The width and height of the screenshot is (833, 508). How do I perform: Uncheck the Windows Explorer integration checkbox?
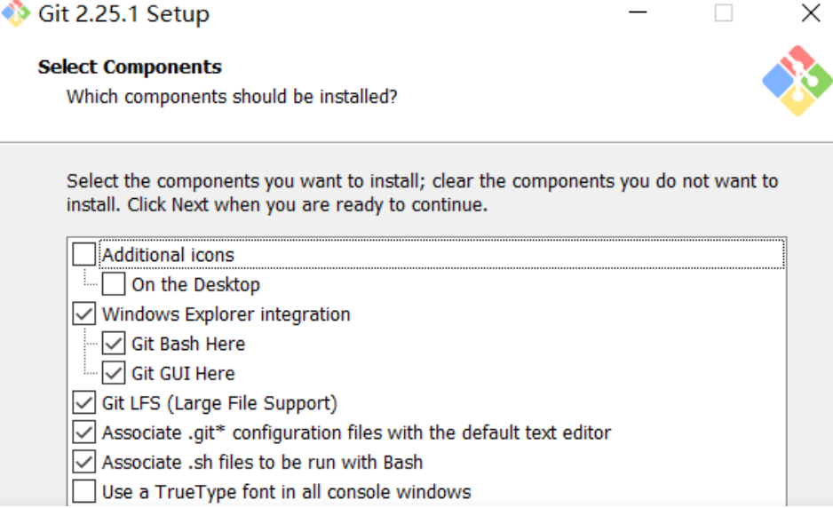tap(84, 314)
